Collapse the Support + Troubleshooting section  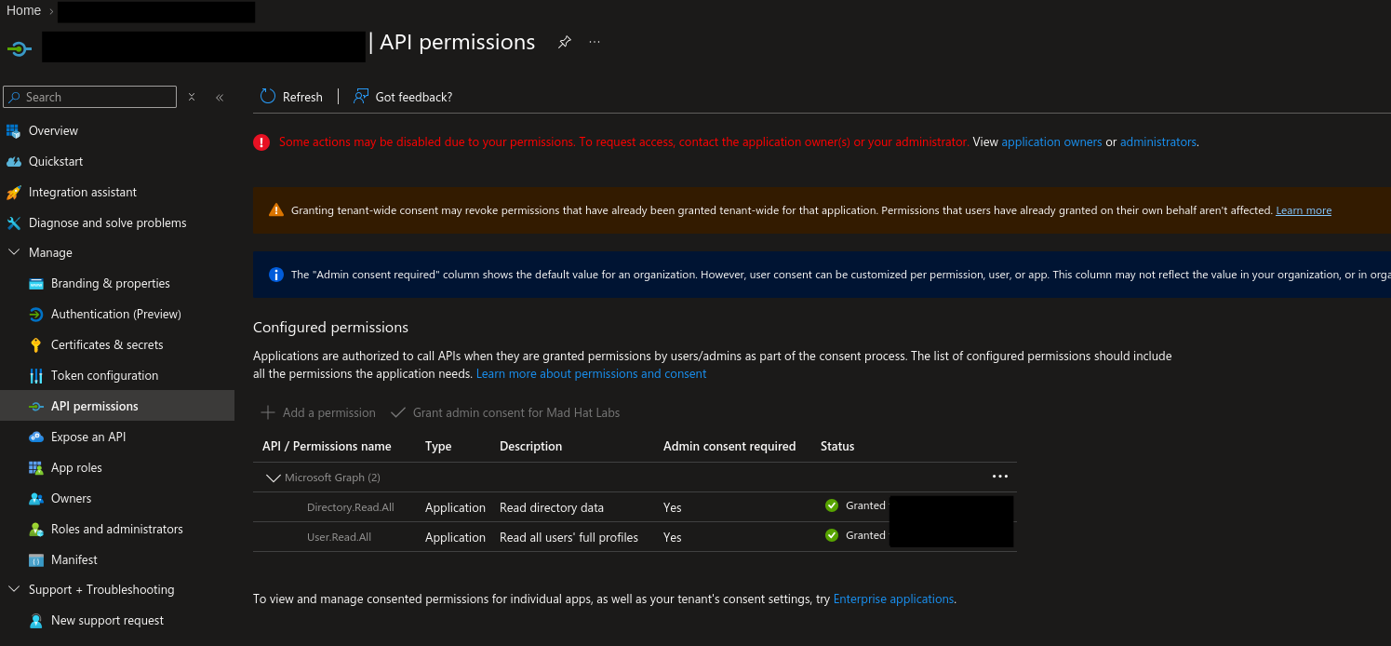pos(14,589)
